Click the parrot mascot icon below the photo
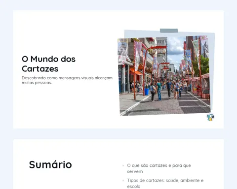Image resolution: width=237 pixels, height=189 pixels. [210, 118]
